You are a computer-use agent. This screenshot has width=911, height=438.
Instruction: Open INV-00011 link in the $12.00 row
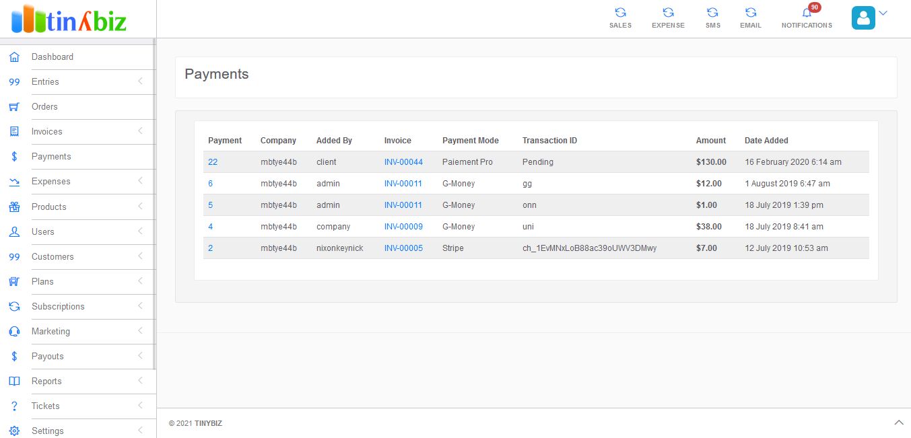[403, 184]
